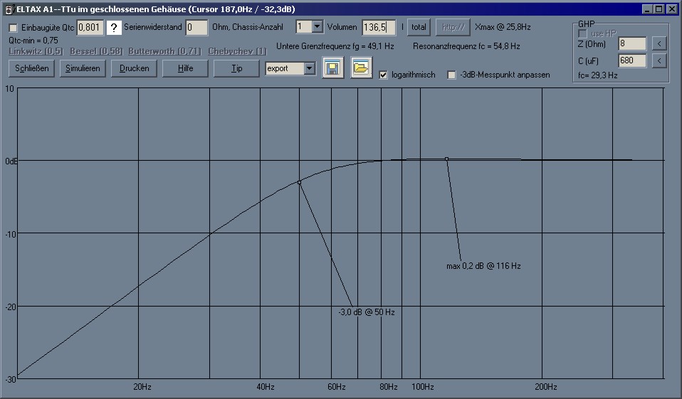Click 'fc= 29,3 Hz' text in GHP
The height and width of the screenshot is (399, 682).
pyautogui.click(x=598, y=75)
